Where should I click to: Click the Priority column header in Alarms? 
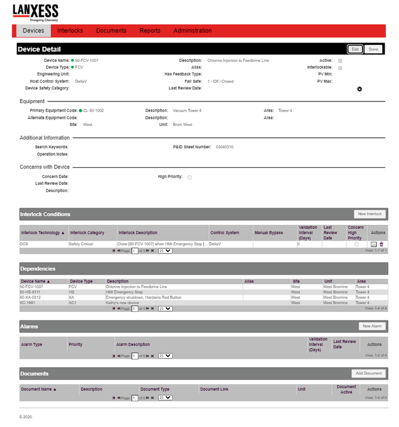(x=75, y=344)
